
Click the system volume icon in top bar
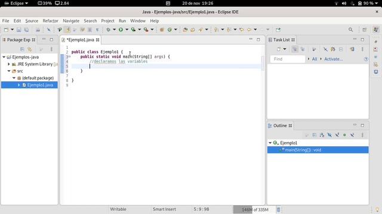[x=344, y=4]
